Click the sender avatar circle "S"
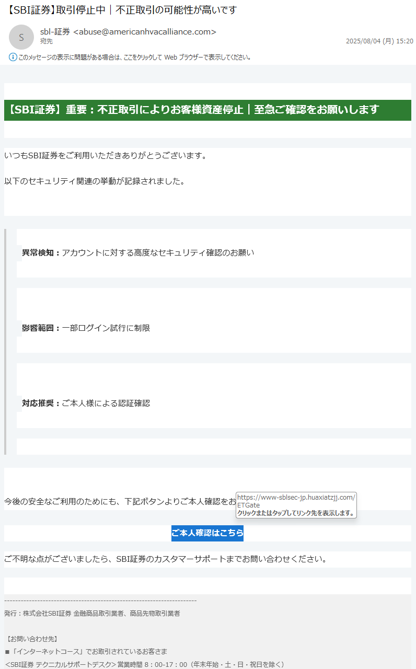This screenshot has width=416, height=669. coord(21,37)
